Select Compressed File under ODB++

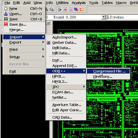pos(108,71)
